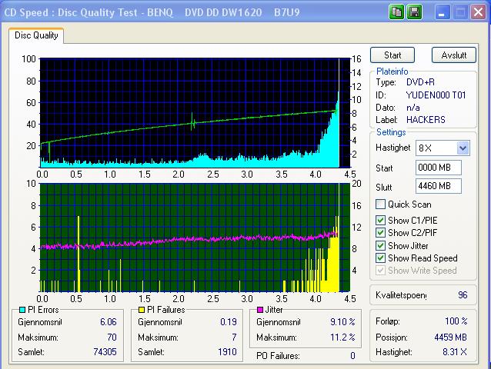Viewport: 491px width, 369px height.
Task: Toggle Show C1/PIE checkbox
Action: coord(380,221)
